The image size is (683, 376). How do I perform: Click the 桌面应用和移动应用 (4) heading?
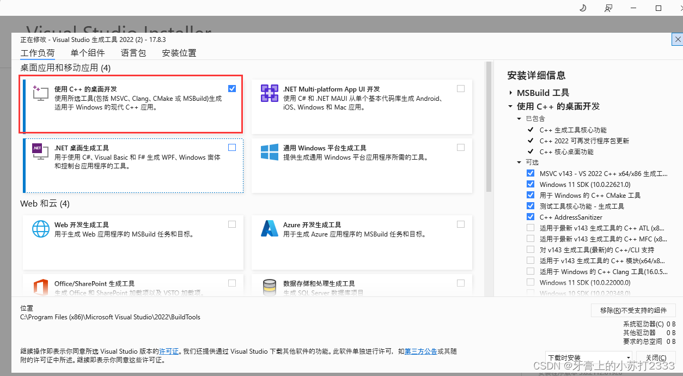click(65, 68)
